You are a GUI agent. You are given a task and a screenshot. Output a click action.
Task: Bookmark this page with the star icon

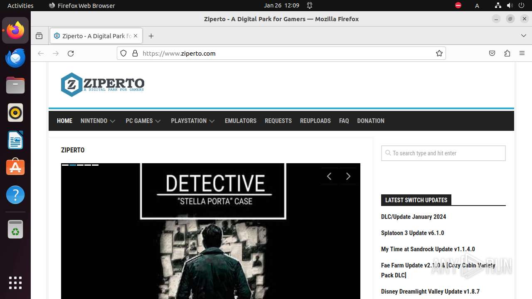439,53
